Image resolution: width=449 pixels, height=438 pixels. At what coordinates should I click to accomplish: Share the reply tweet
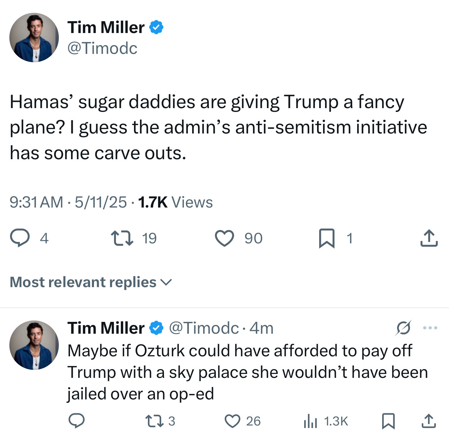point(429,421)
